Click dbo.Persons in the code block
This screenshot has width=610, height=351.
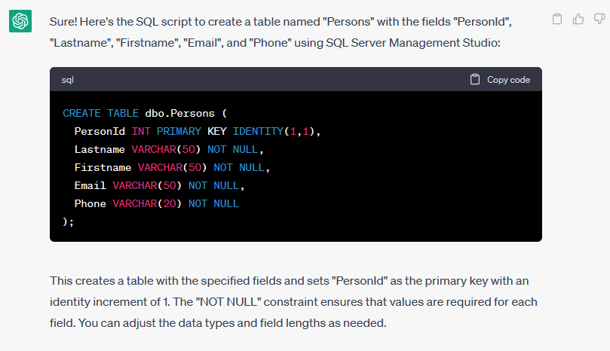[180, 113]
